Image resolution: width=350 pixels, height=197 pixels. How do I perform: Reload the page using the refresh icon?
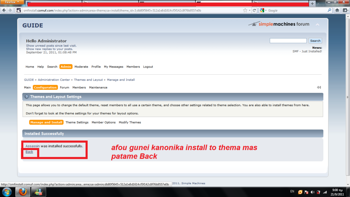[254, 10]
